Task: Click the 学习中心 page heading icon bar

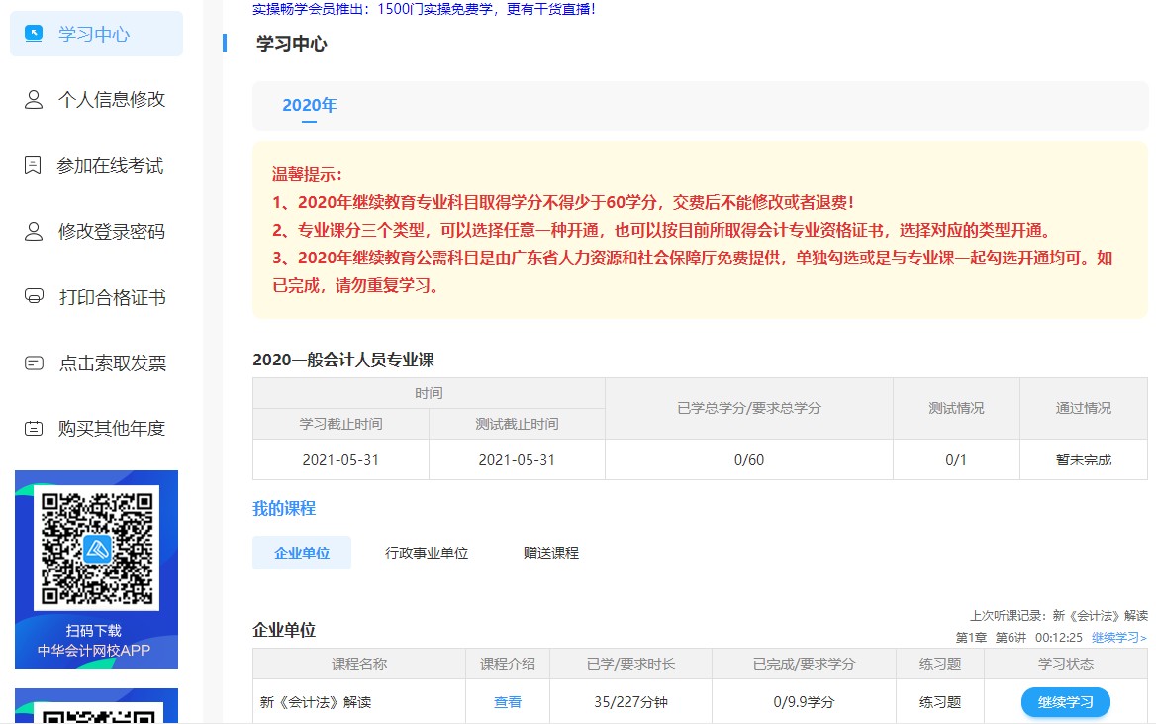Action: 223,45
